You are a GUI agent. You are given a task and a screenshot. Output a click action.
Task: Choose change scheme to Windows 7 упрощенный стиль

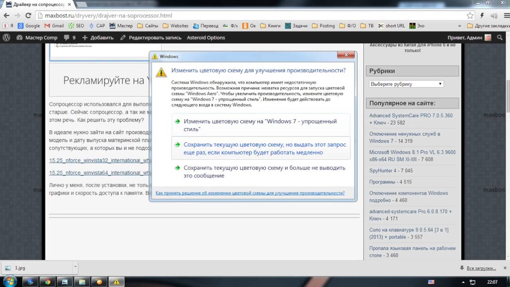point(261,125)
